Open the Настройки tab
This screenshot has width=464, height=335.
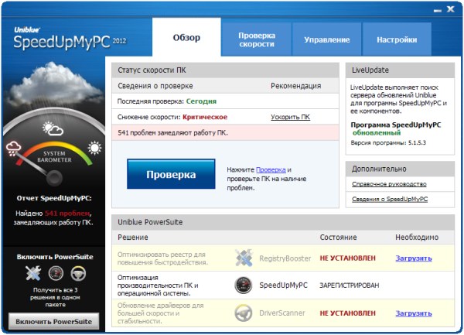(397, 39)
